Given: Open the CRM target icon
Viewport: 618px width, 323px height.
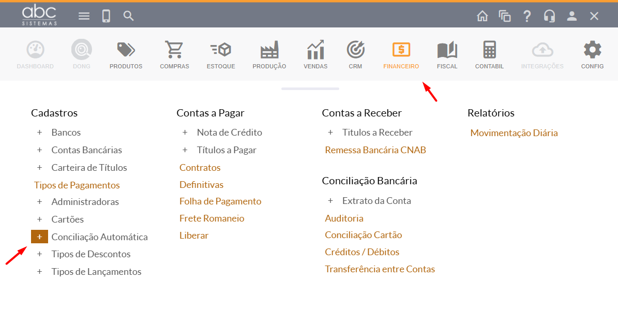Looking at the screenshot, I should click(355, 51).
